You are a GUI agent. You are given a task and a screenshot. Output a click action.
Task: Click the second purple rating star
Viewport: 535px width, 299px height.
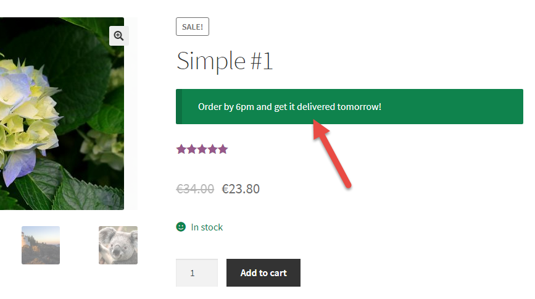192,149
